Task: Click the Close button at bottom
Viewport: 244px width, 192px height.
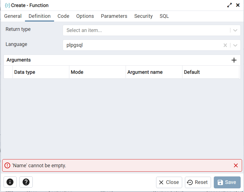Action: coord(169,182)
